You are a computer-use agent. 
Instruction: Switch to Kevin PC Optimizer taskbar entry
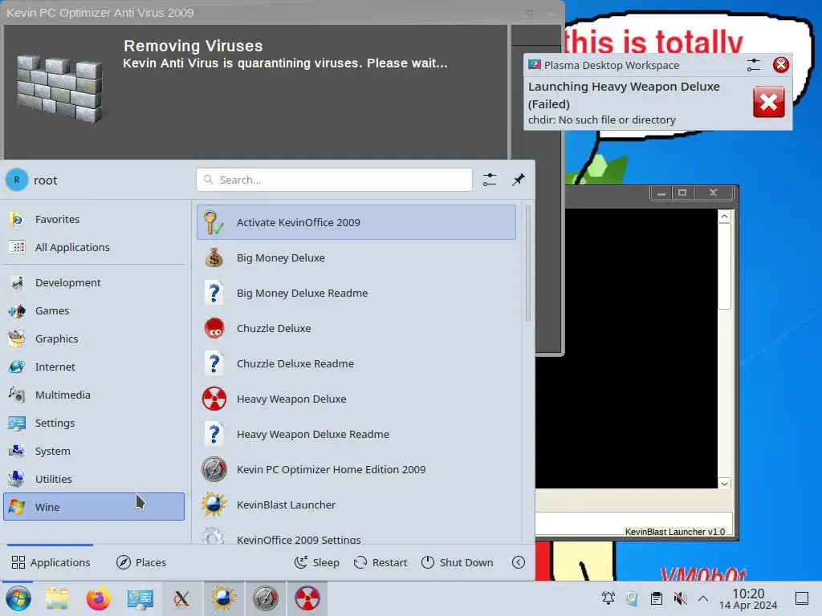(x=265, y=598)
